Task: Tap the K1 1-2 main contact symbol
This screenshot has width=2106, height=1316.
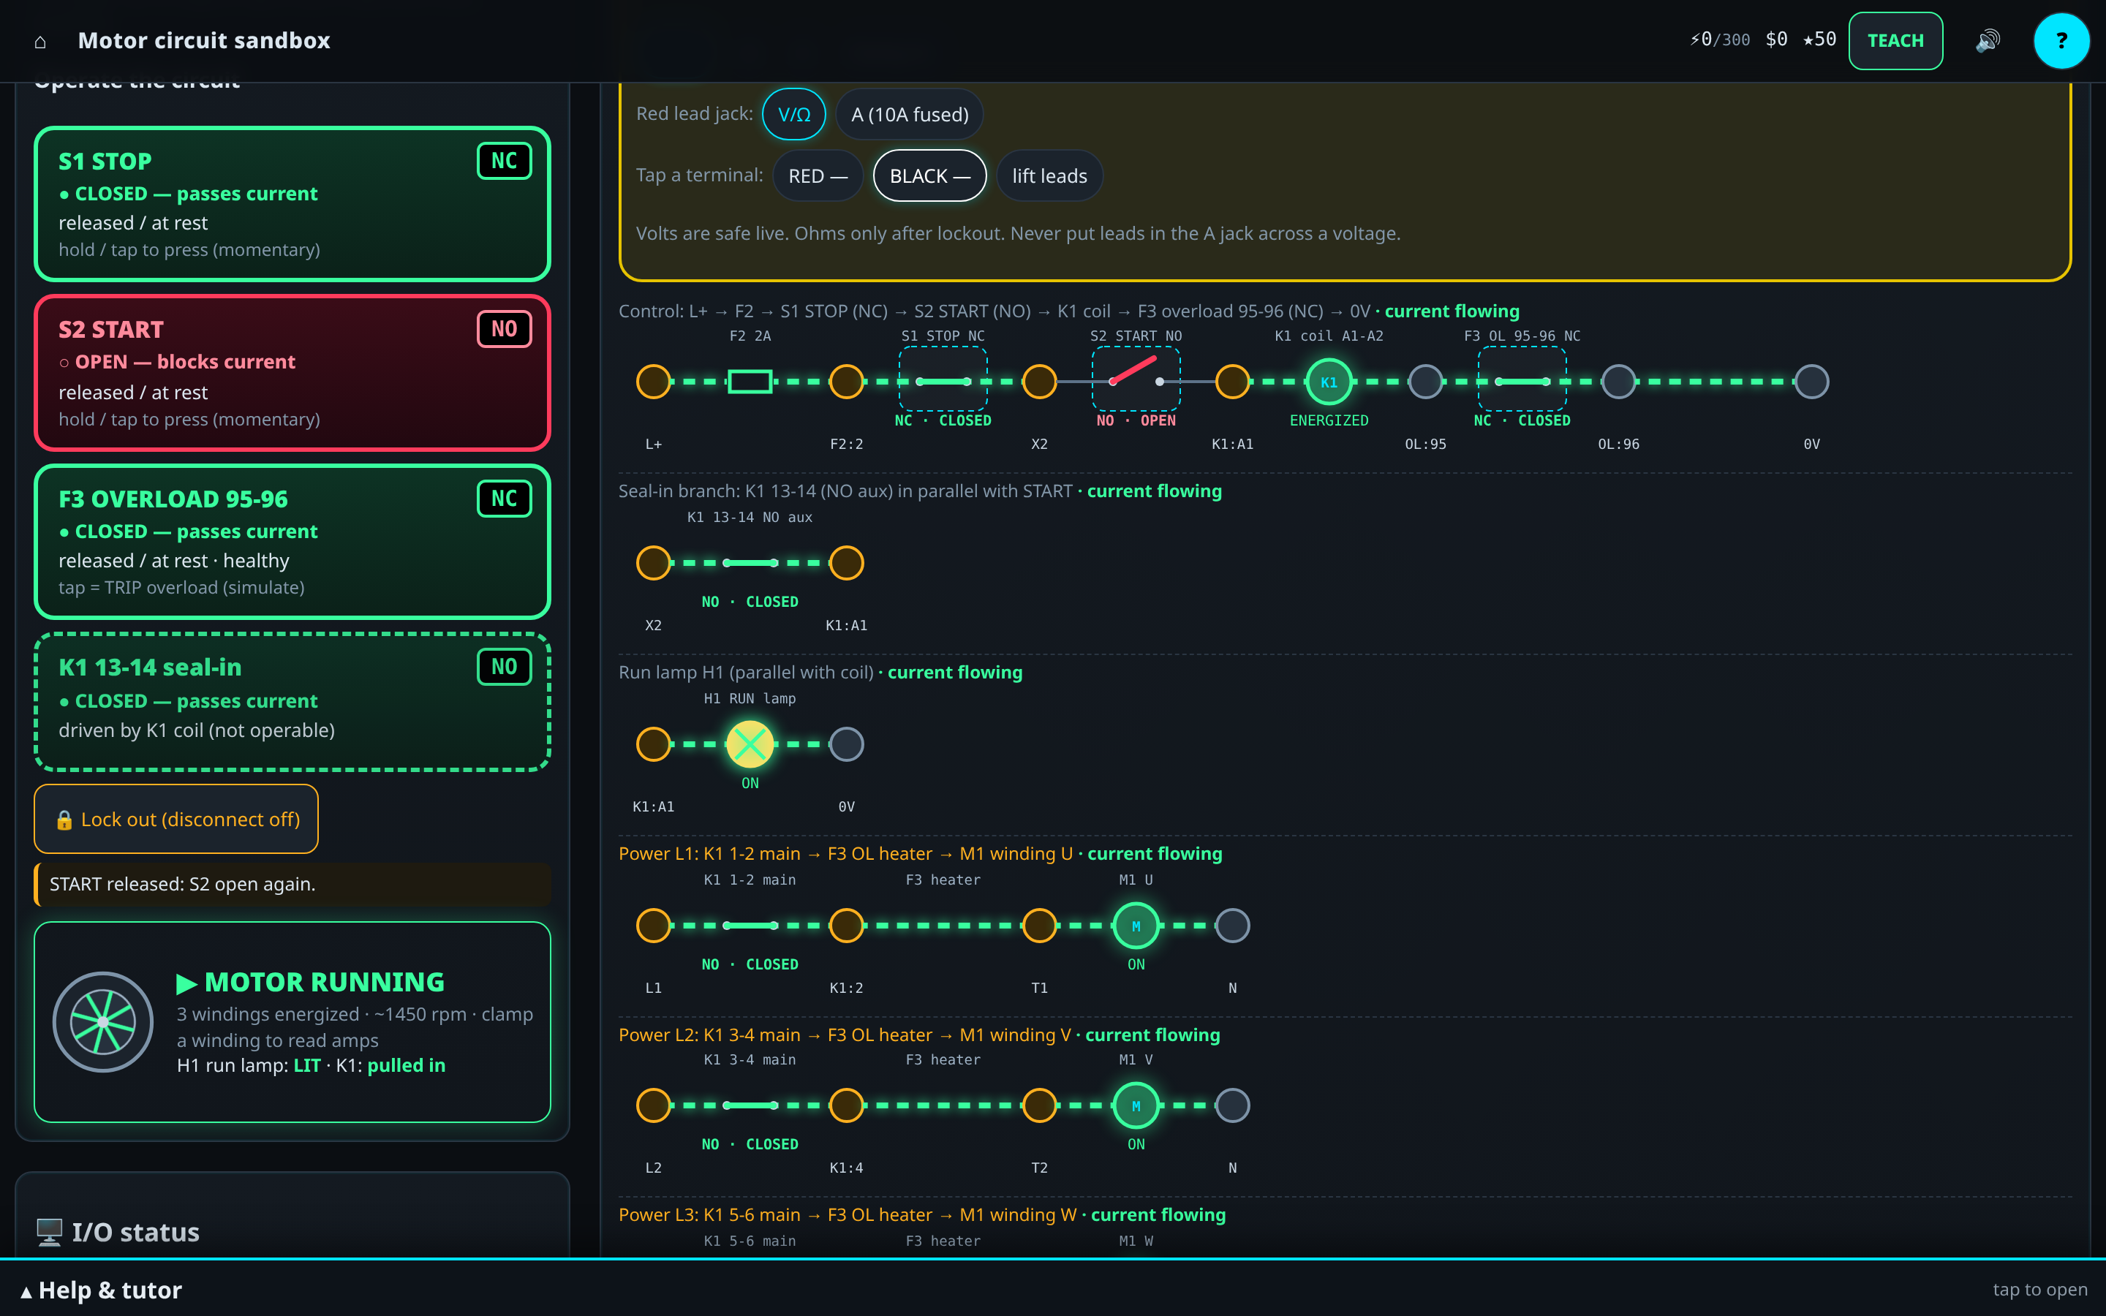Action: click(750, 925)
